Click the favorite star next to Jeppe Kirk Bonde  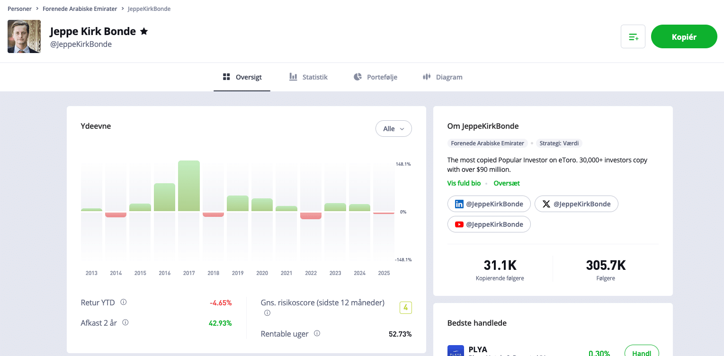point(144,31)
